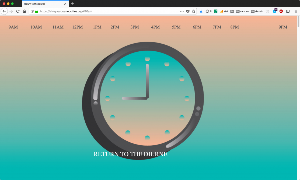Expand the page actions three-dot menu
This screenshot has height=180, width=300.
[x=182, y=11]
